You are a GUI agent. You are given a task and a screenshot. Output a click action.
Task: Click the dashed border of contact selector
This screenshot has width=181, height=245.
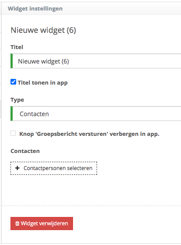click(54, 162)
